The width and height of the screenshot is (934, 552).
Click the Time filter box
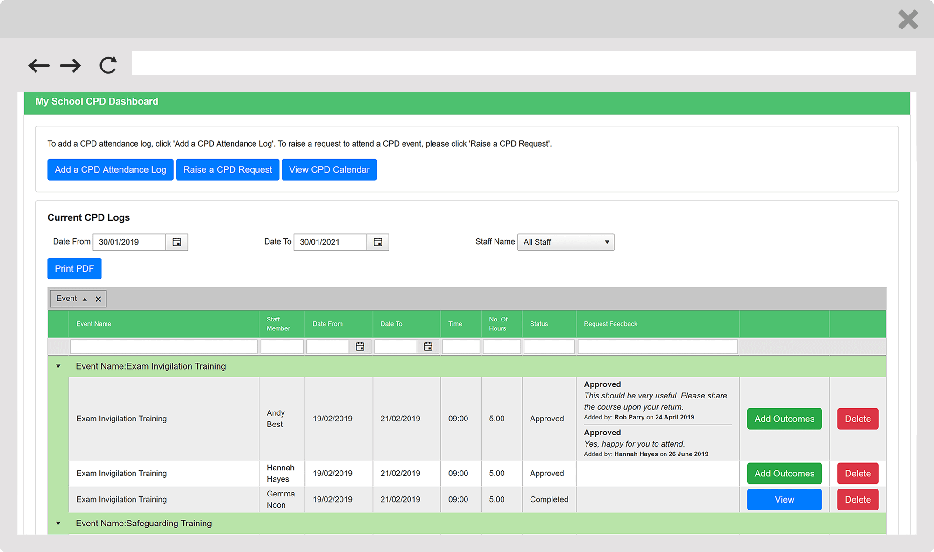point(461,347)
